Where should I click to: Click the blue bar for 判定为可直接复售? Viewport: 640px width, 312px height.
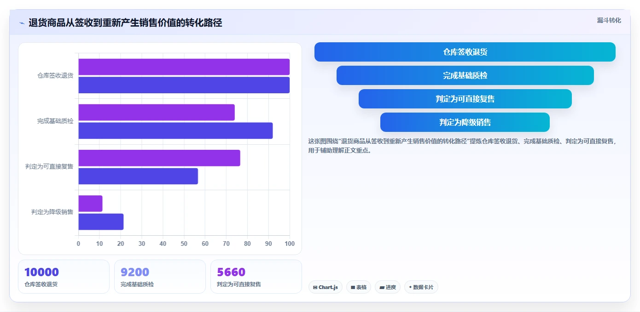coord(138,176)
